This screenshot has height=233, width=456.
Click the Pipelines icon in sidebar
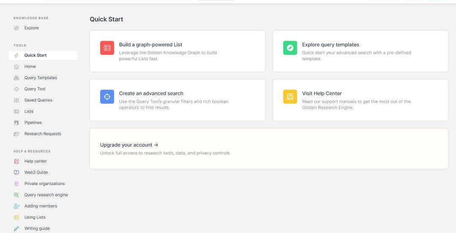(16, 123)
